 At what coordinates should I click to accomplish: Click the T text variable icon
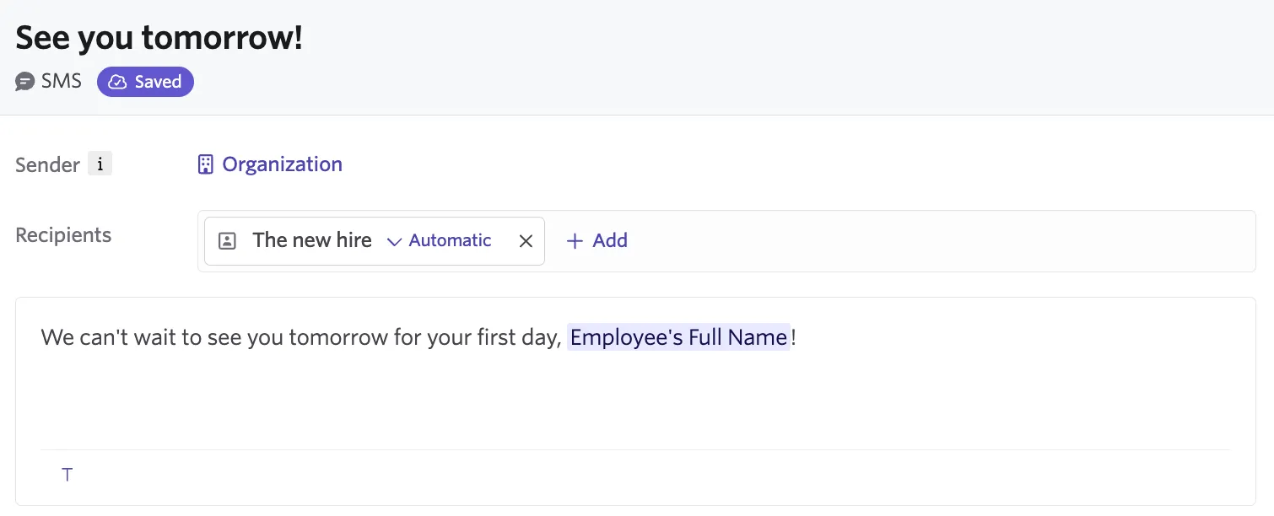67,475
